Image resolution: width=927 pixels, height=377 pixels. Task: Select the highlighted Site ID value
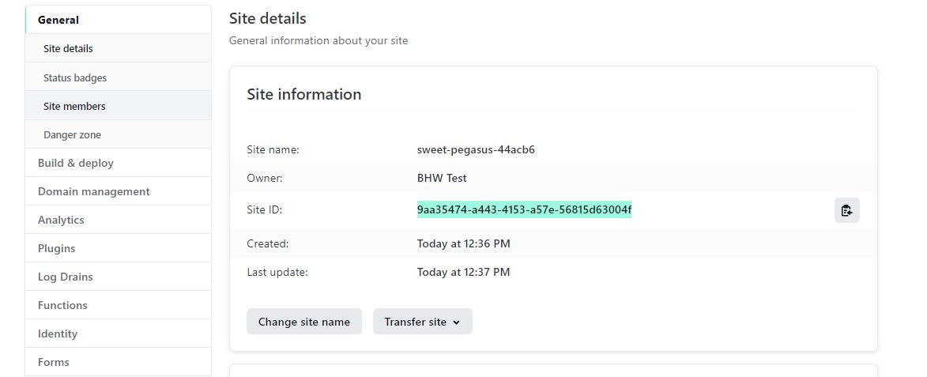(x=524, y=209)
